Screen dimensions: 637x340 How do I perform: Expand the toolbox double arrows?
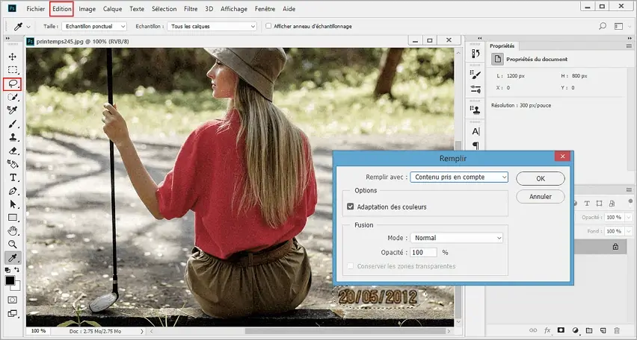(x=7, y=39)
